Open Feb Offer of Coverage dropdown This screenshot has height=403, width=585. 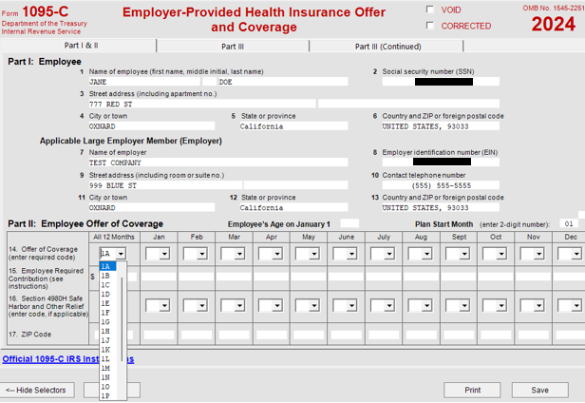pyautogui.click(x=202, y=254)
